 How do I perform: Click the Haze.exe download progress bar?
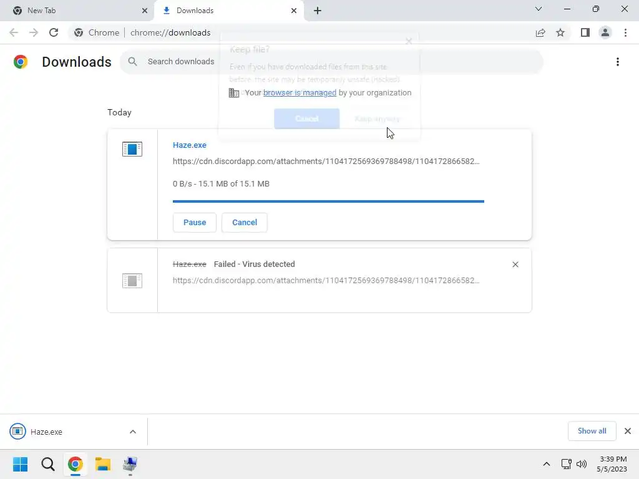(x=328, y=201)
